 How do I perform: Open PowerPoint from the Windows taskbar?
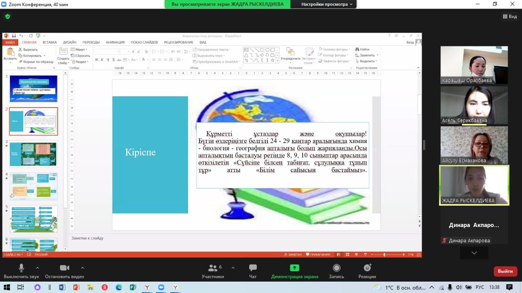(x=76, y=287)
